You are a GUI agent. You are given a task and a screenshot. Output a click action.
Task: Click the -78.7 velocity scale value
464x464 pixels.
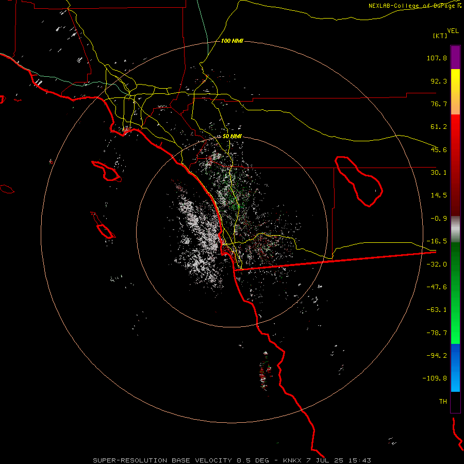click(x=437, y=333)
